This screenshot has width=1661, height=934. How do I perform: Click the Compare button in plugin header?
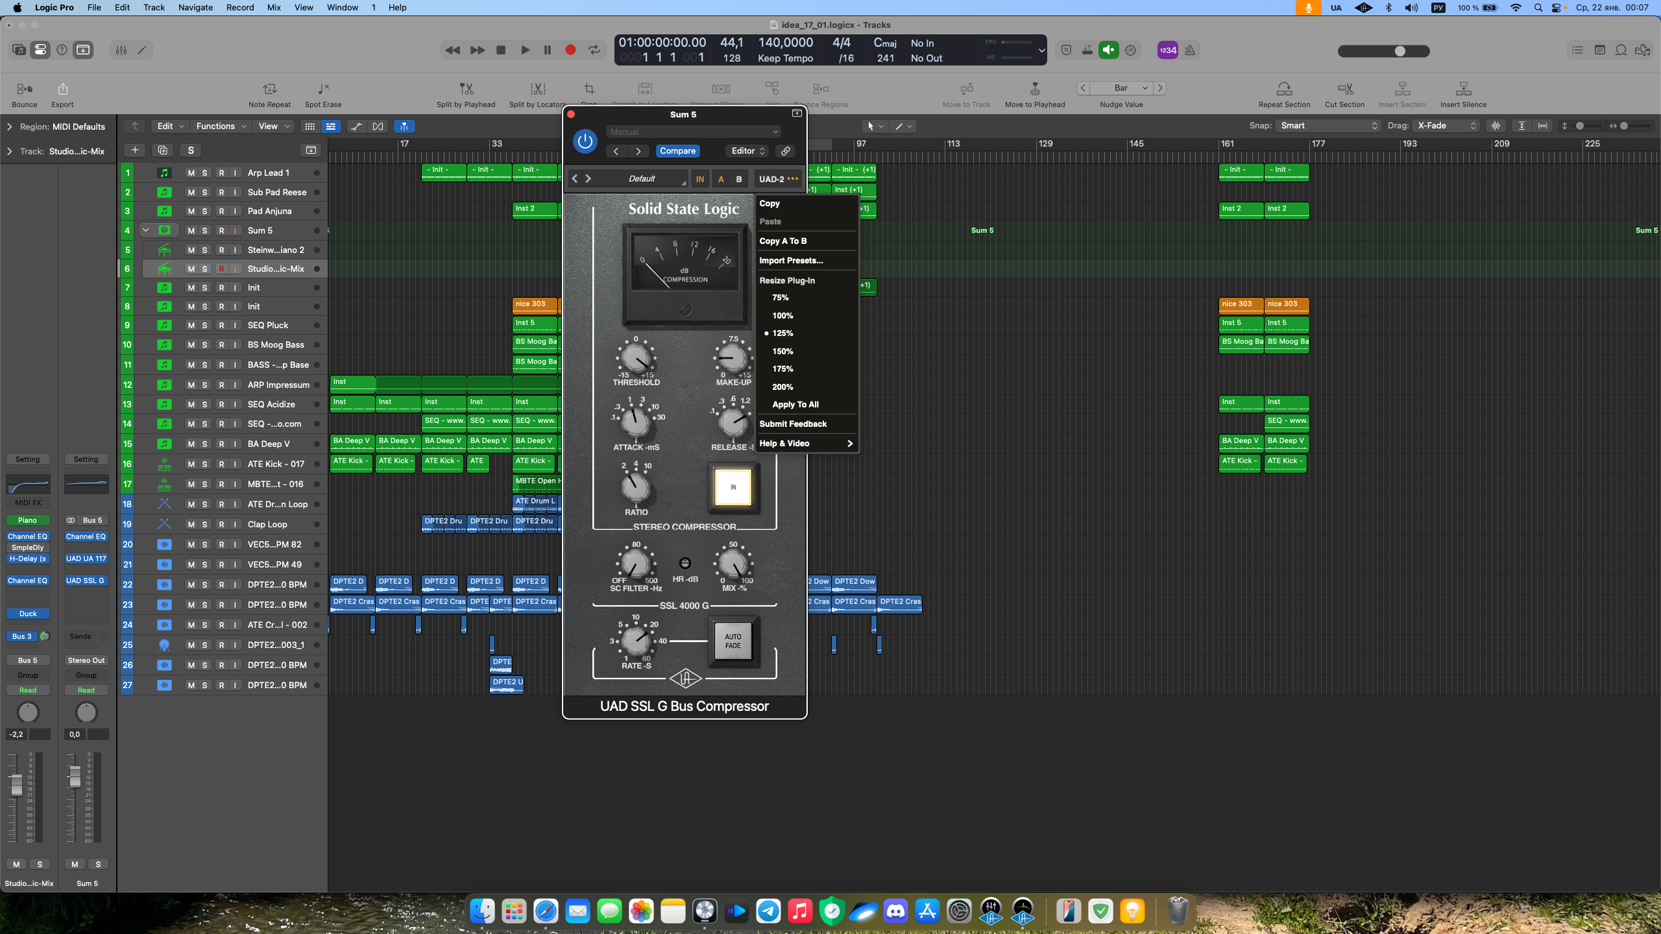tap(677, 149)
